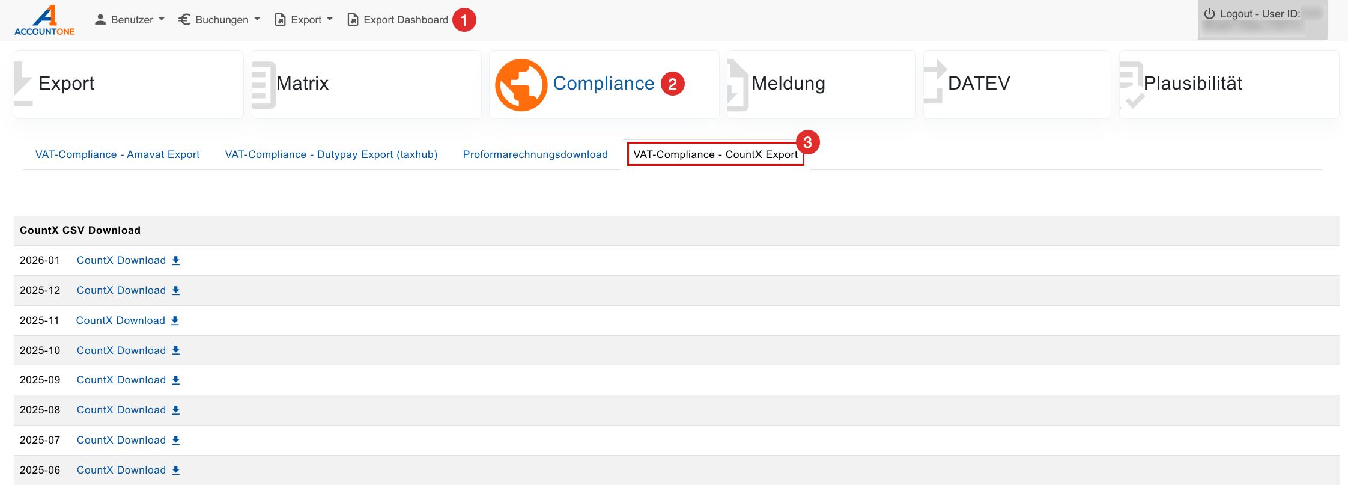1348x485 pixels.
Task: Select VAT-Compliance Dutypay Export (taxhub) tab
Action: (x=331, y=154)
